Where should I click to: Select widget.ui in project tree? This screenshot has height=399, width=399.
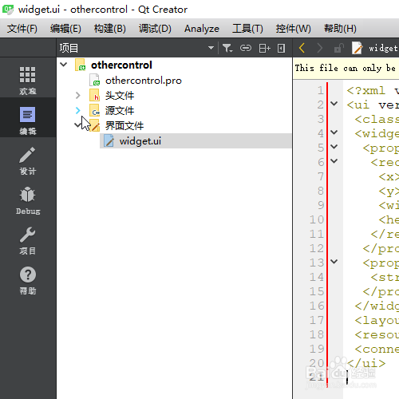(196, 141)
